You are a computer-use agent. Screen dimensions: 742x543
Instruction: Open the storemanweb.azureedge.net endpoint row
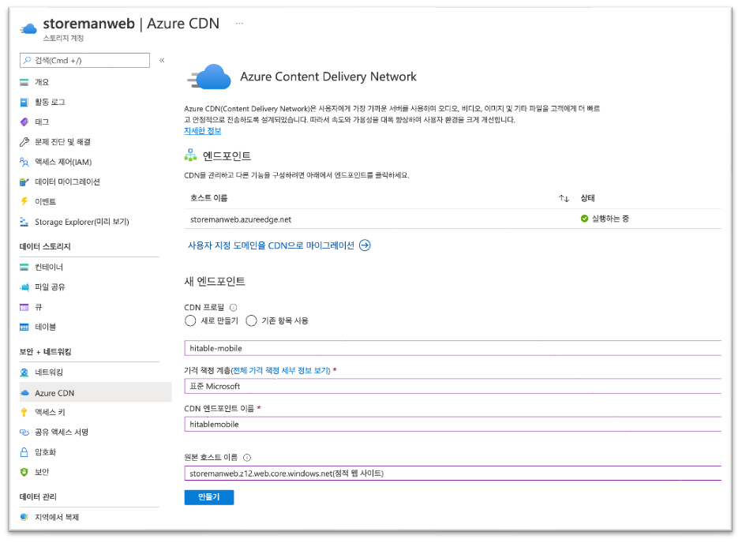coord(452,219)
